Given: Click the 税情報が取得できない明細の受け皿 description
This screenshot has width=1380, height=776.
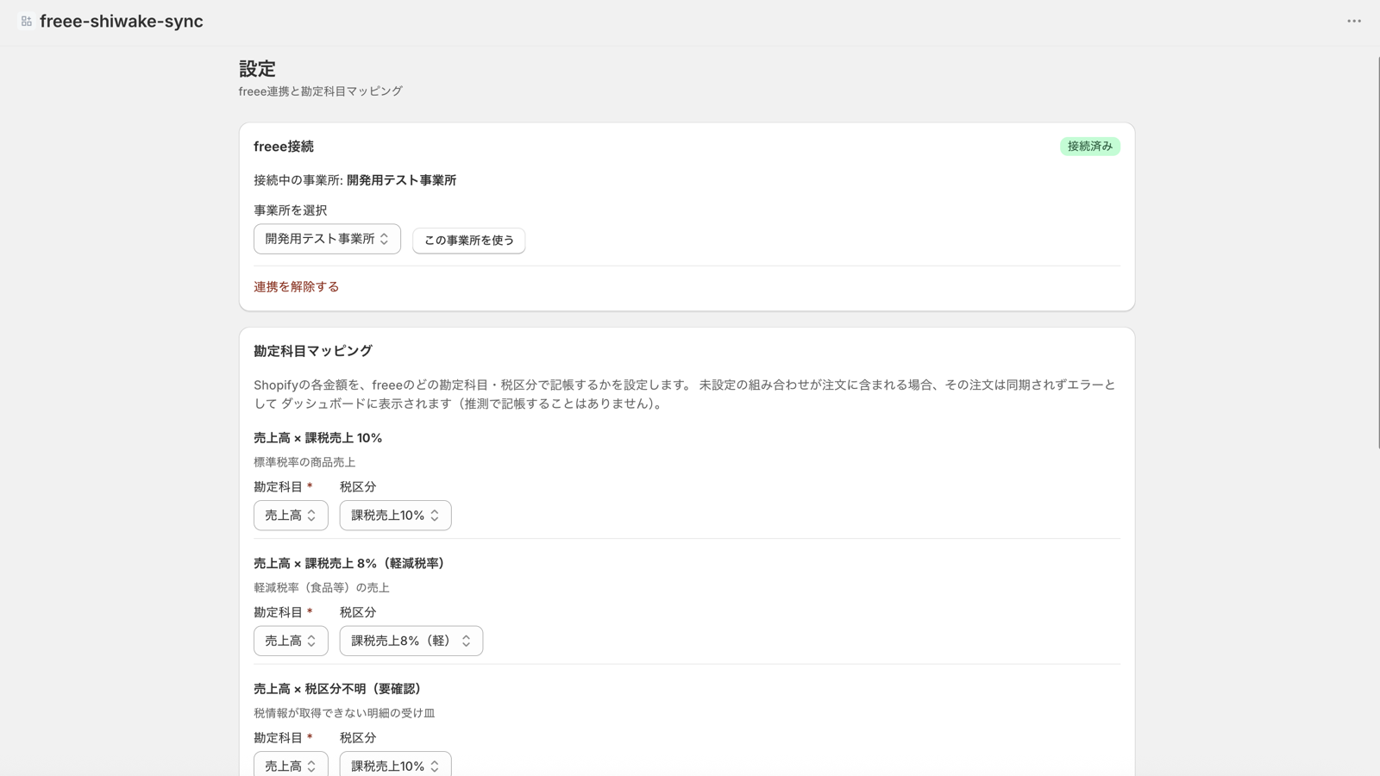Looking at the screenshot, I should pos(344,713).
